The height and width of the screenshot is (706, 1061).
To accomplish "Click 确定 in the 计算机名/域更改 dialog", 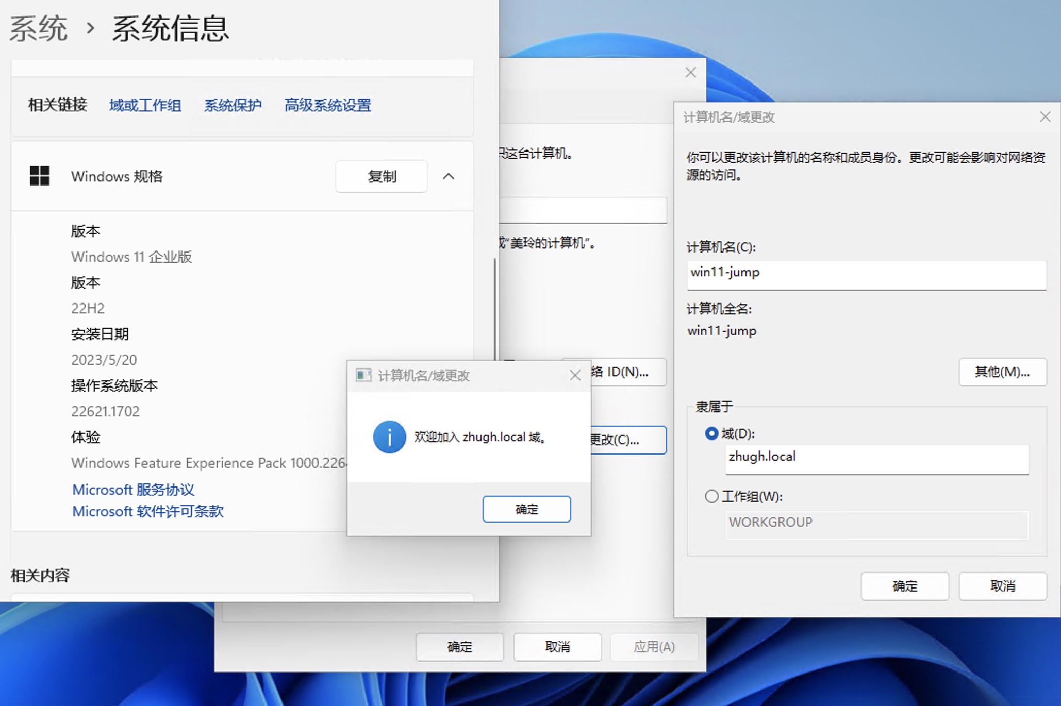I will [x=905, y=586].
